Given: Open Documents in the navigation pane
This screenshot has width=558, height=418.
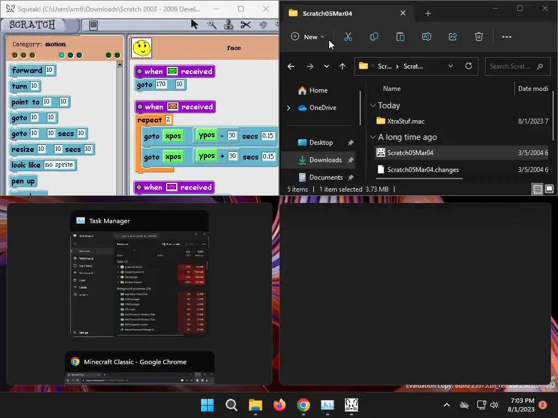Looking at the screenshot, I should pyautogui.click(x=320, y=177).
